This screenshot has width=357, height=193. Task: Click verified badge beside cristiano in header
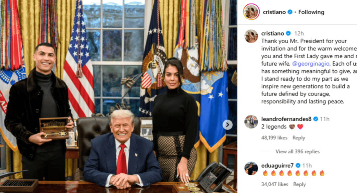[x=290, y=12]
